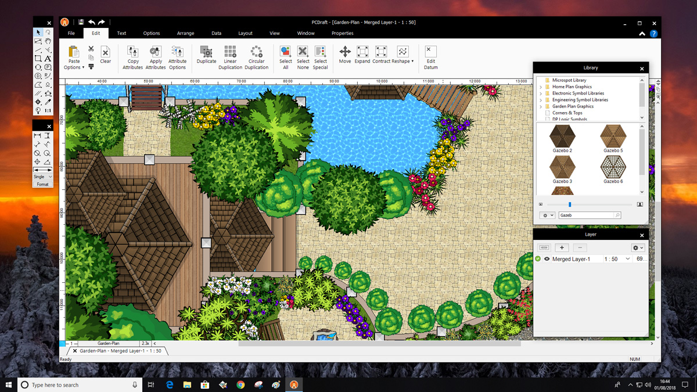The height and width of the screenshot is (392, 697).
Task: Click Apply Attributes in the ribbon
Action: point(156,57)
